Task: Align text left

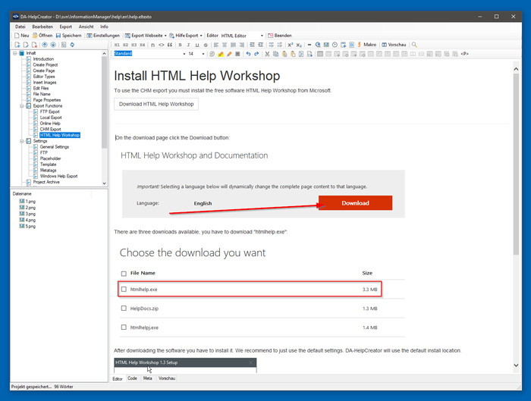Action: [216, 45]
